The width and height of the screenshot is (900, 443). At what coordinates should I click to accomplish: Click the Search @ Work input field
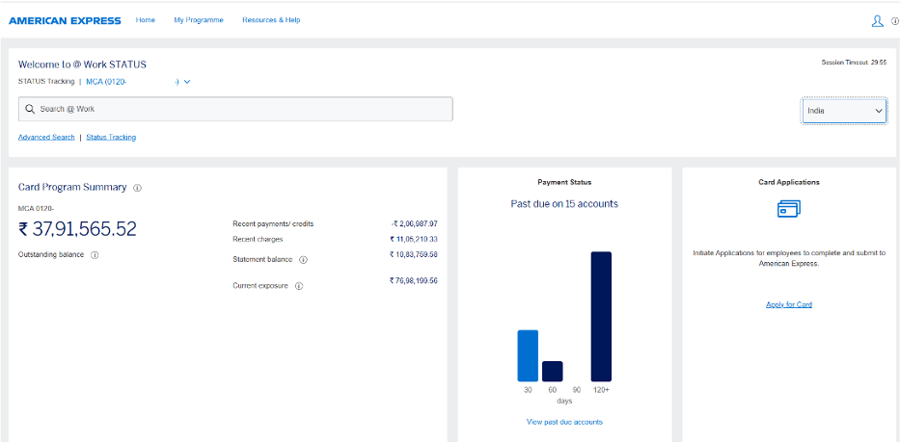(x=241, y=110)
